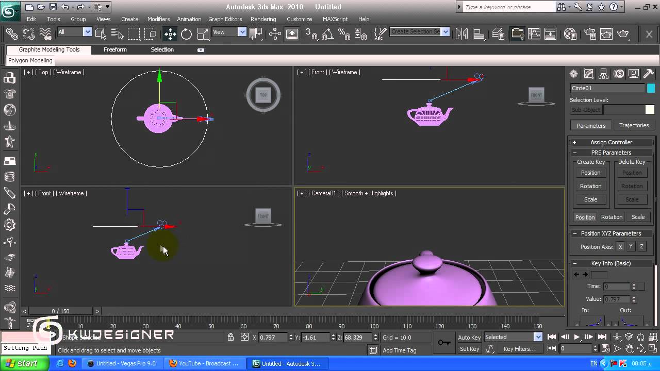Open Render Setup teapot icon
This screenshot has height=371, width=660.
(x=589, y=34)
